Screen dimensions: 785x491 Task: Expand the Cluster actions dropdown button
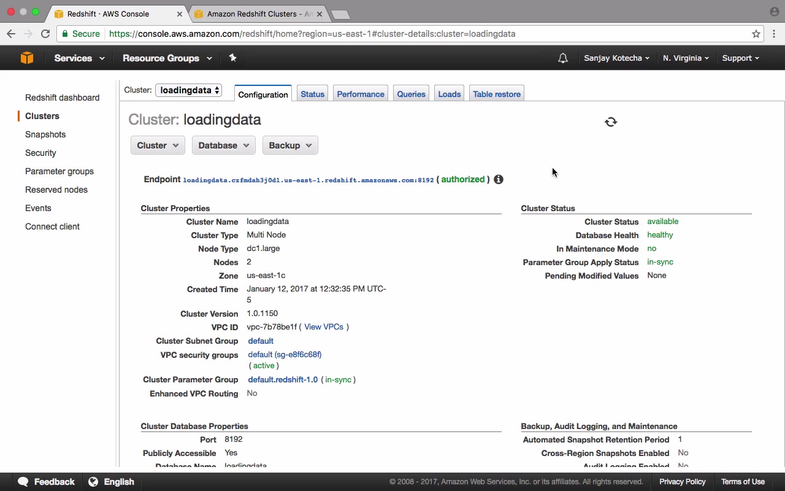pos(158,145)
